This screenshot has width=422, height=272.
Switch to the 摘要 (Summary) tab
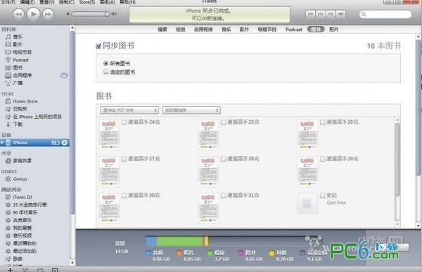(162, 30)
